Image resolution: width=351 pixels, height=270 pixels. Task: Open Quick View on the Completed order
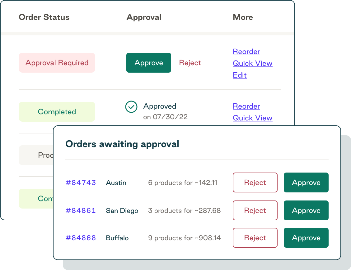point(252,118)
